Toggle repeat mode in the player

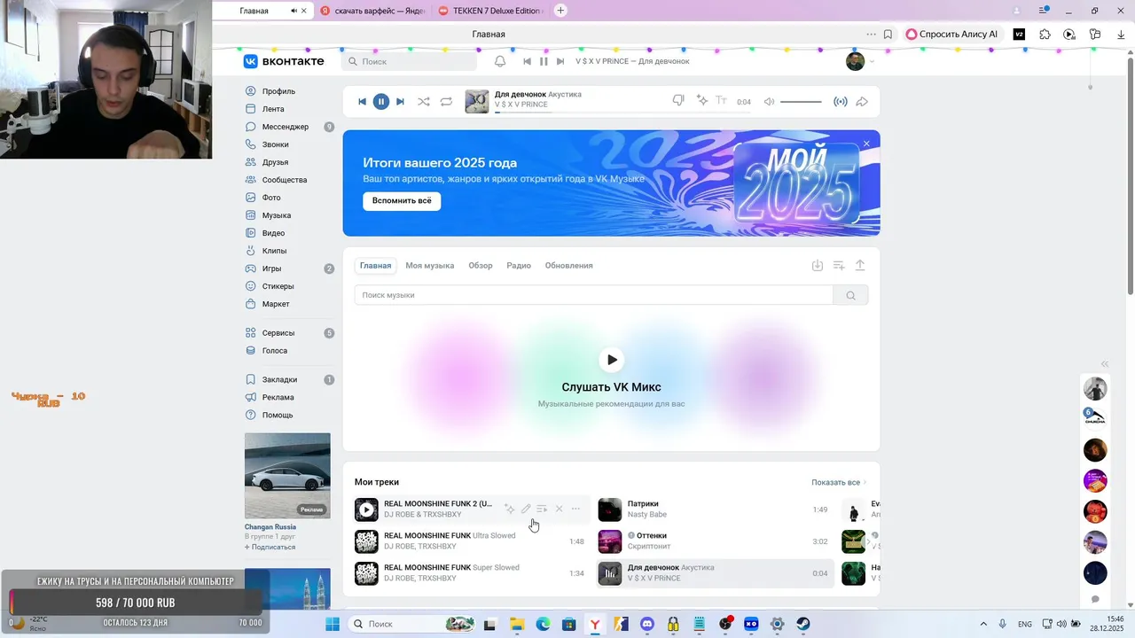coord(446,102)
